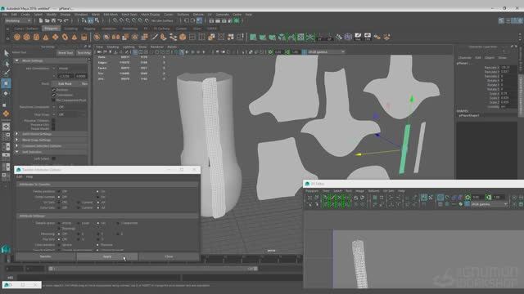
Task: Click the time range slider bar
Action: (x=154, y=269)
